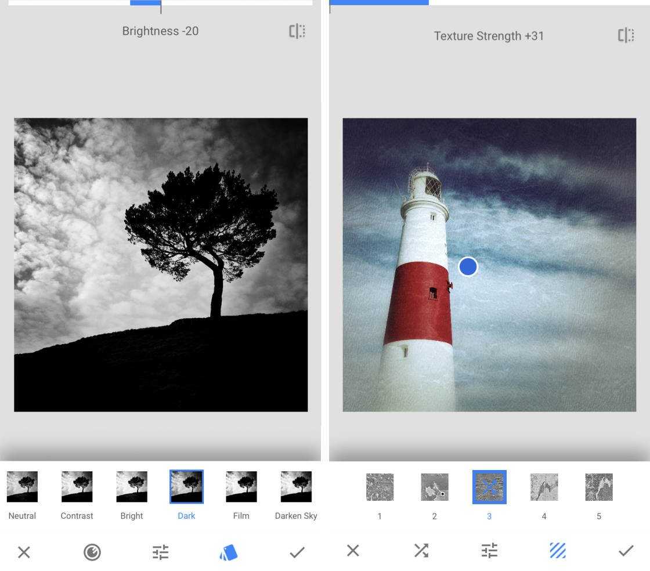The image size is (650, 571).
Task: Tap the blue striped textures icon
Action: [557, 550]
